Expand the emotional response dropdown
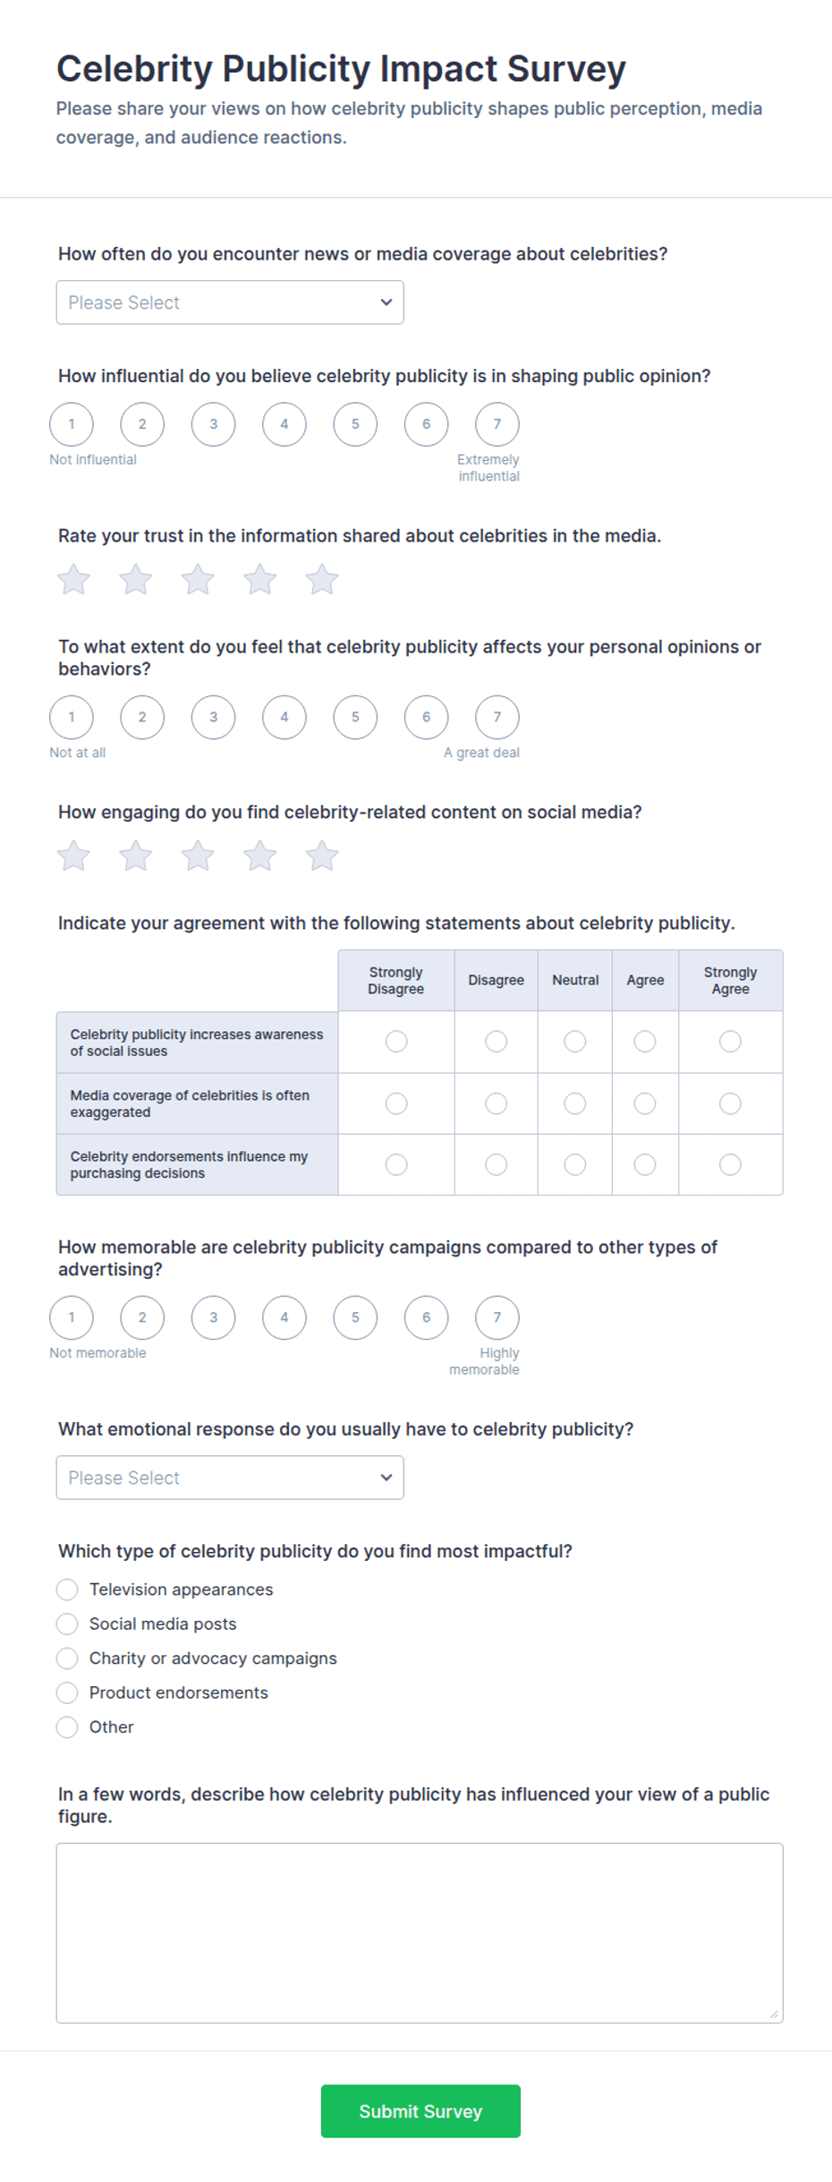 tap(230, 1478)
